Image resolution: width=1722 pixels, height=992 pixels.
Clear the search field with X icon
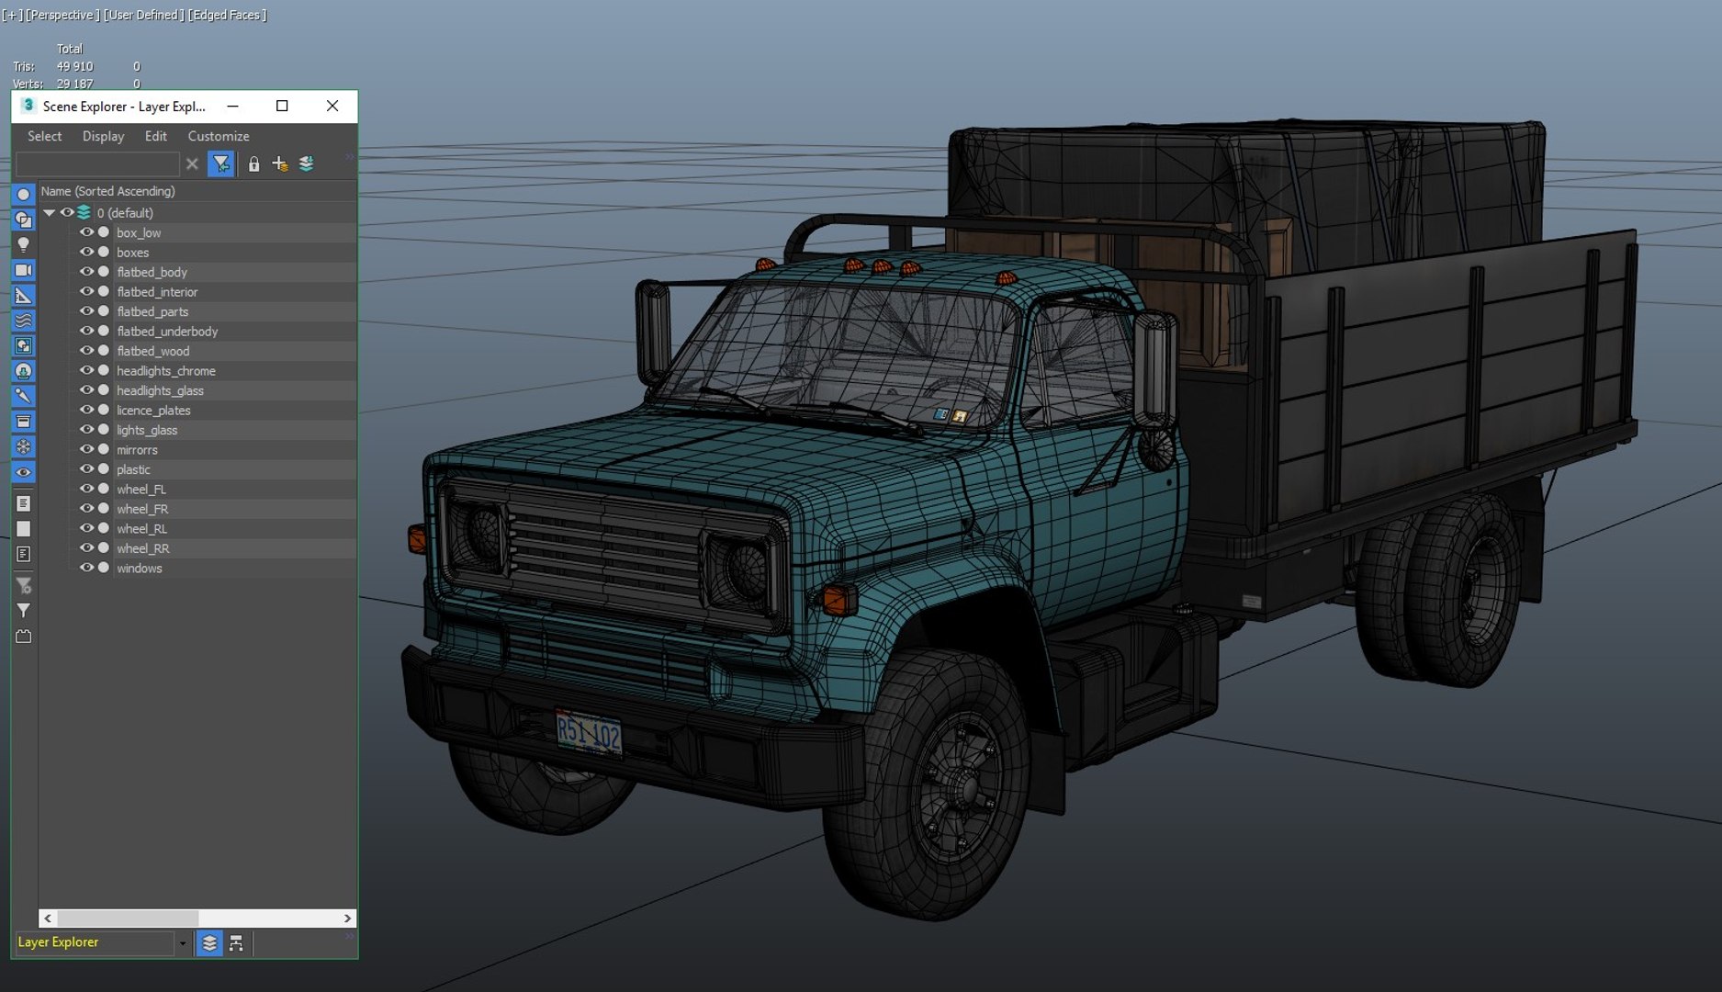coord(192,163)
